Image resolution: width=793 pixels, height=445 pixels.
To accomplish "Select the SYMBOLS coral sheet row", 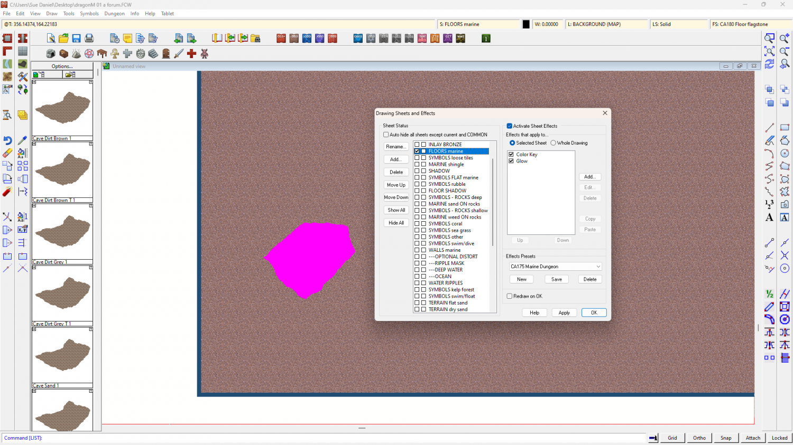I will coord(451,224).
